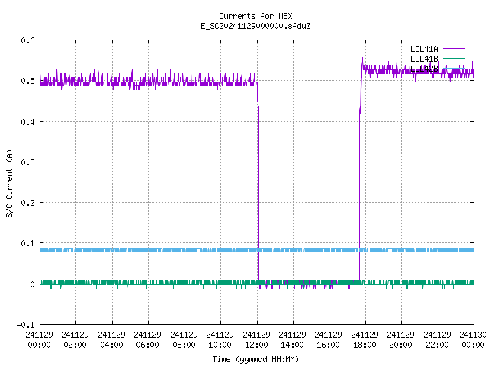Click the y-axis tick value 0.6
This screenshot has height=366, width=488.
pyautogui.click(x=27, y=40)
